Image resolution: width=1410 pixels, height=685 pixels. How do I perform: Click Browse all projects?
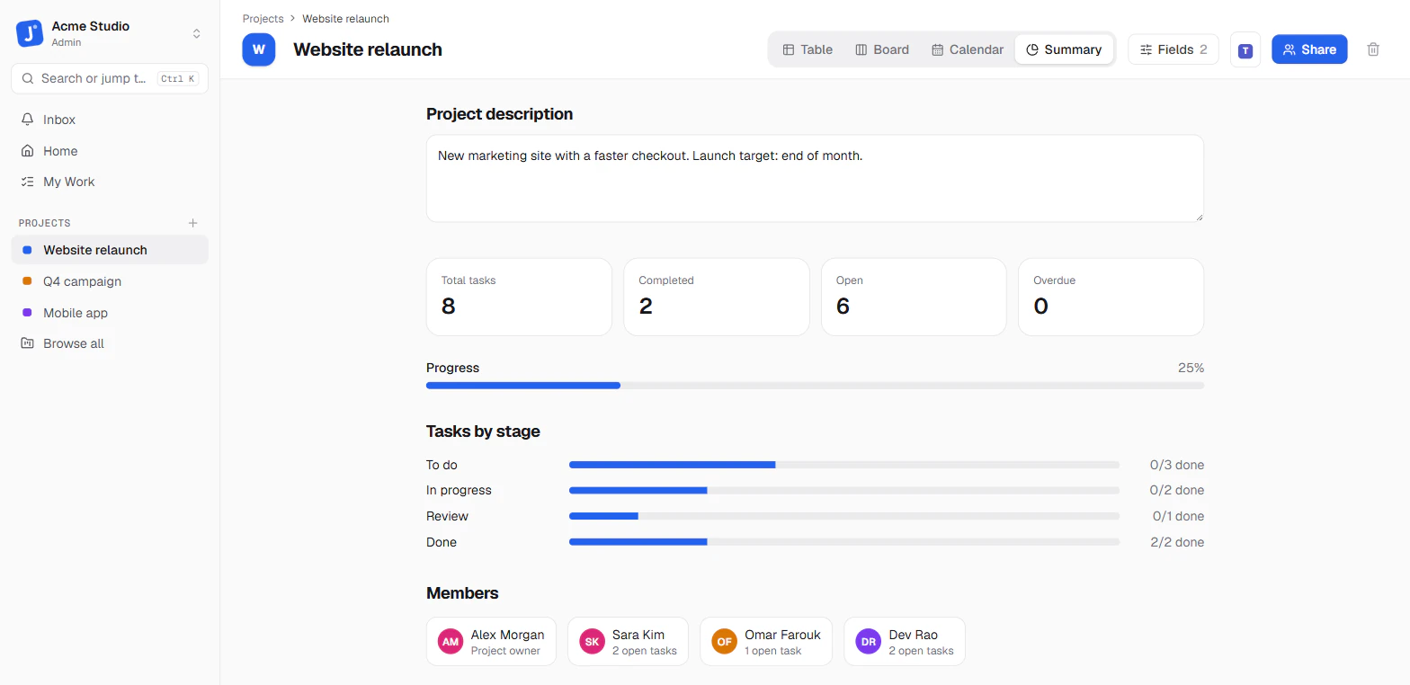coord(110,343)
